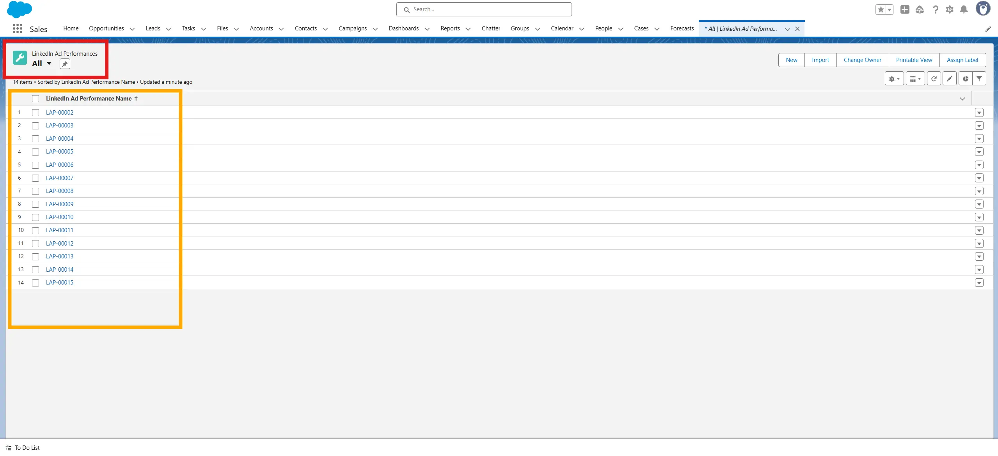The width and height of the screenshot is (998, 456).
Task: Open row actions dropdown for LAP-00002
Action: pos(979,113)
